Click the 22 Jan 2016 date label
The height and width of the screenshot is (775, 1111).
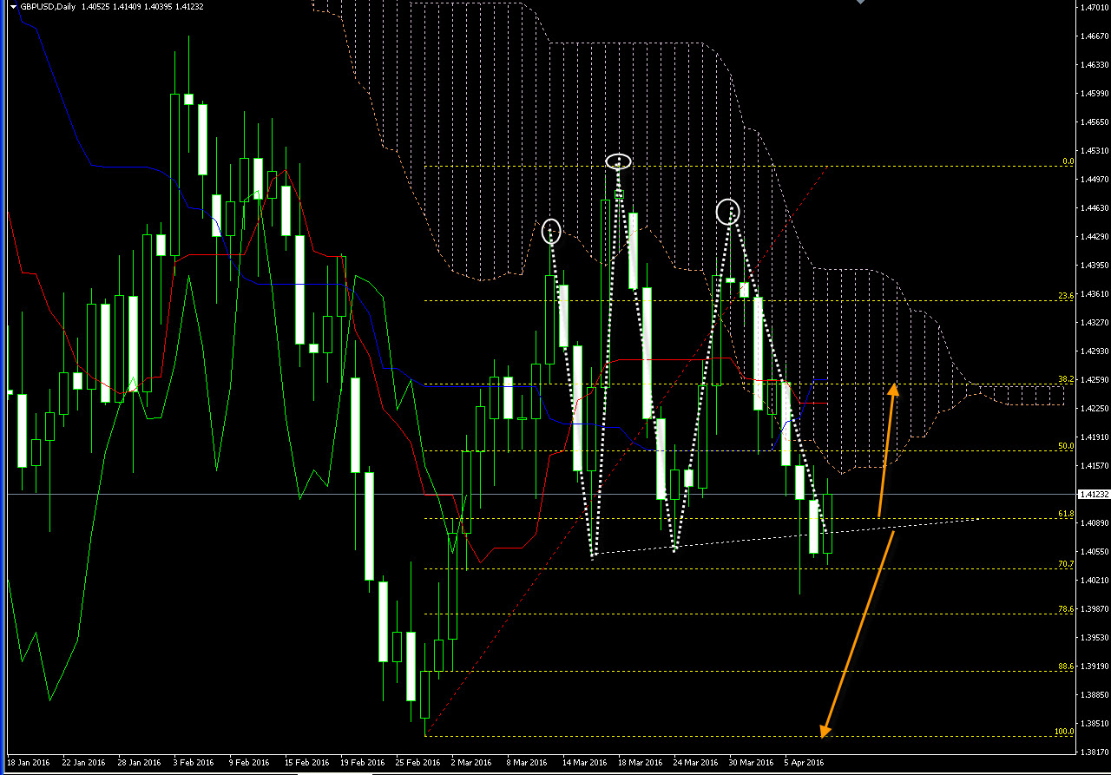(x=83, y=763)
